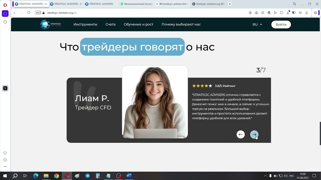Click the Strategic Advisers site logo
This screenshot has height=180, width=321.
(51, 24)
